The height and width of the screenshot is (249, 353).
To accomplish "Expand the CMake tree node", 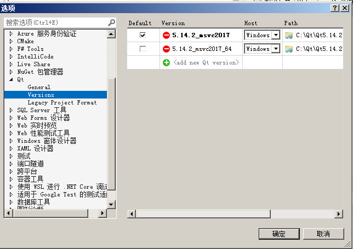I will 11,41.
